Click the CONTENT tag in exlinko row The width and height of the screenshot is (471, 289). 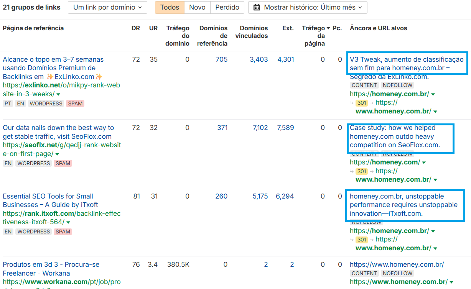pos(364,85)
